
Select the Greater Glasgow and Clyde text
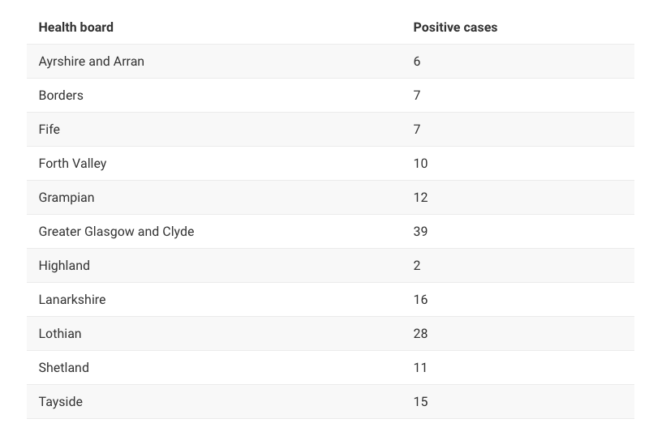(116, 231)
